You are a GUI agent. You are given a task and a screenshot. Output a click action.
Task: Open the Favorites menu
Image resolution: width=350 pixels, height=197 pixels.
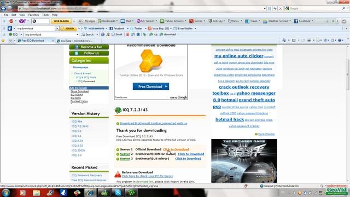33,15
